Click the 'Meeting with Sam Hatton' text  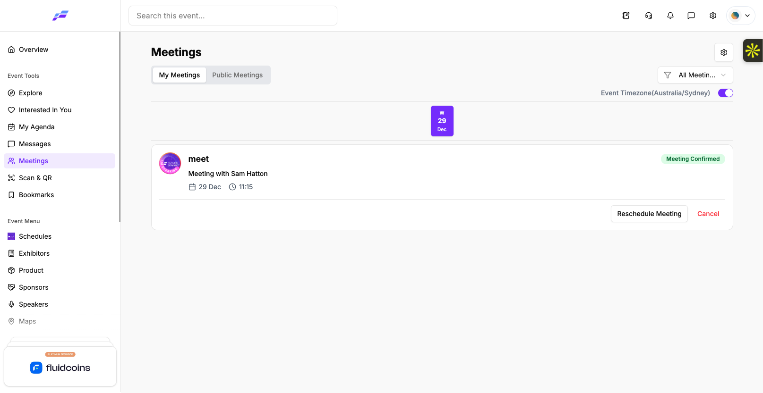point(228,174)
